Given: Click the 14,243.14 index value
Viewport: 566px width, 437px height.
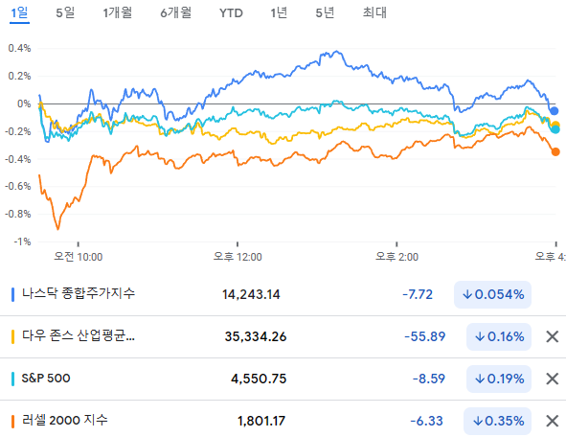Looking at the screenshot, I should 251,295.
